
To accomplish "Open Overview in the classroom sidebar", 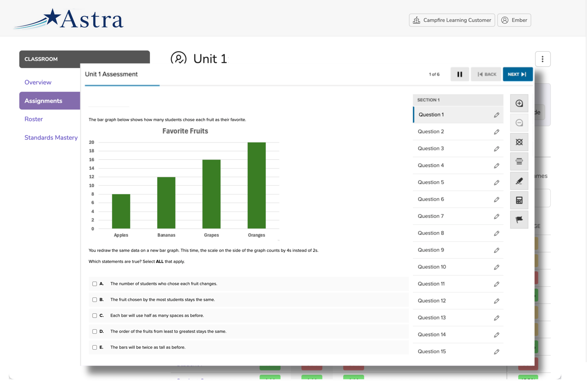I will click(38, 82).
